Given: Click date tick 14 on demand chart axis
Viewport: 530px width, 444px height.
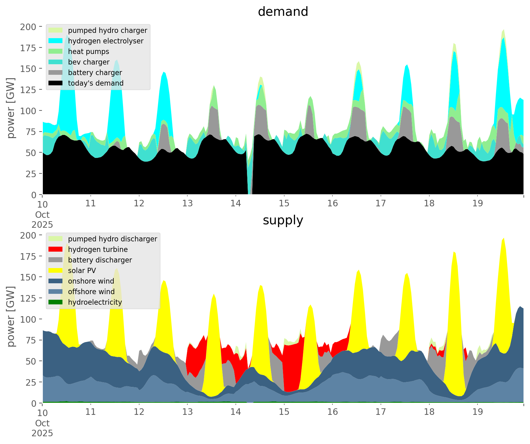Looking at the screenshot, I should pyautogui.click(x=236, y=204).
